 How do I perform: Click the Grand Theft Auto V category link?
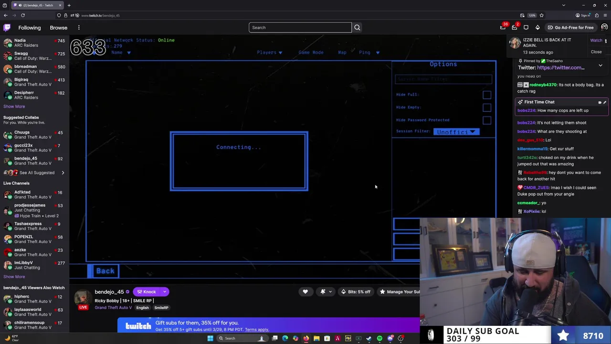(113, 308)
